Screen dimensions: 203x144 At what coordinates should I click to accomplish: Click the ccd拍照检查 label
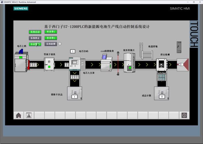(x=107, y=51)
